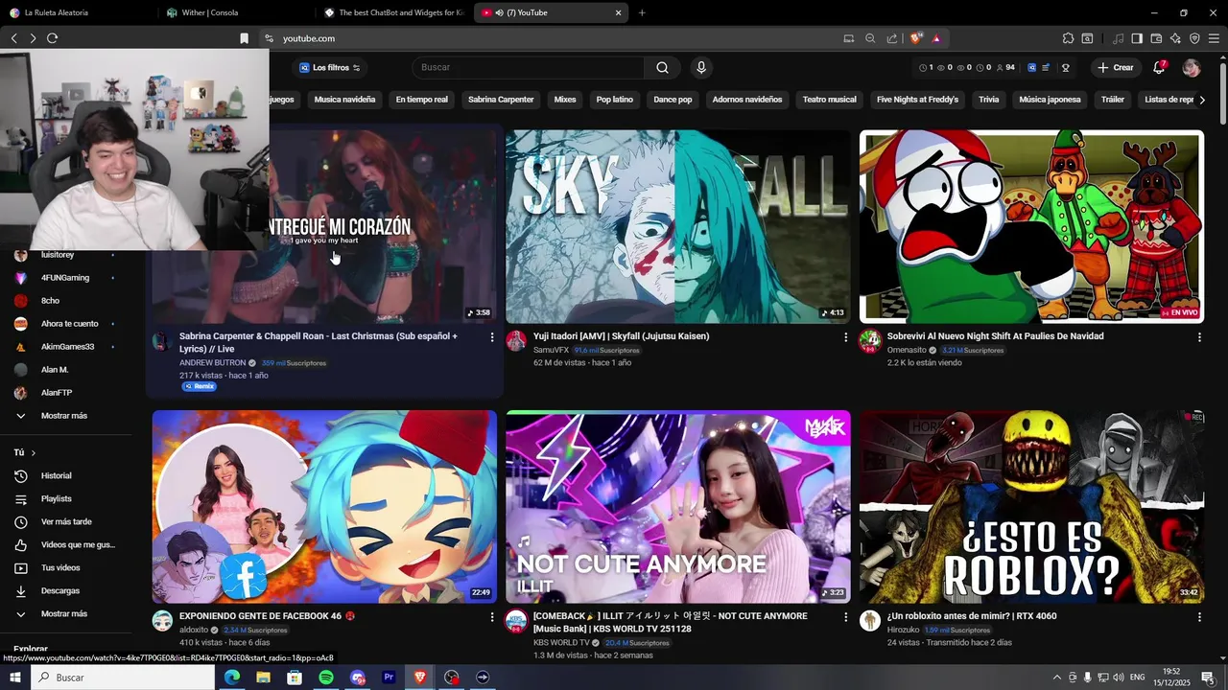Open File Explorer from taskbar
The height and width of the screenshot is (690, 1228).
pyautogui.click(x=263, y=678)
